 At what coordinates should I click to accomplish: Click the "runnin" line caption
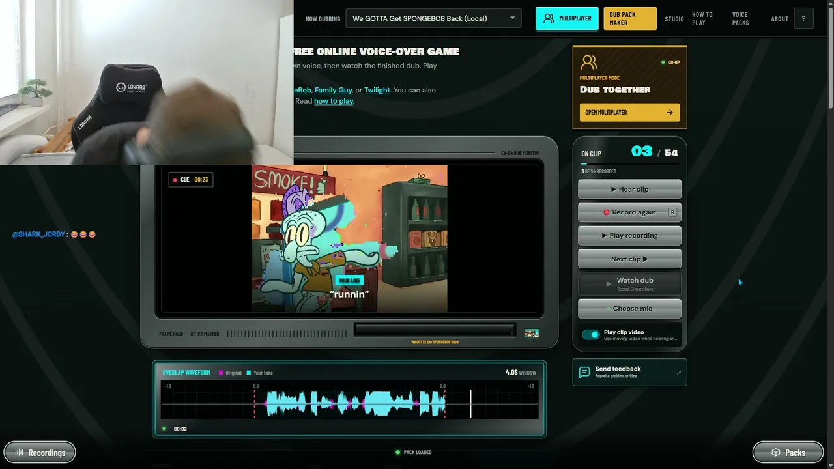pyautogui.click(x=349, y=294)
